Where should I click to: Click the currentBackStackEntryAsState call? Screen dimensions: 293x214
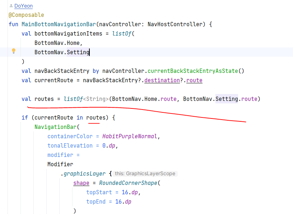click(193, 71)
